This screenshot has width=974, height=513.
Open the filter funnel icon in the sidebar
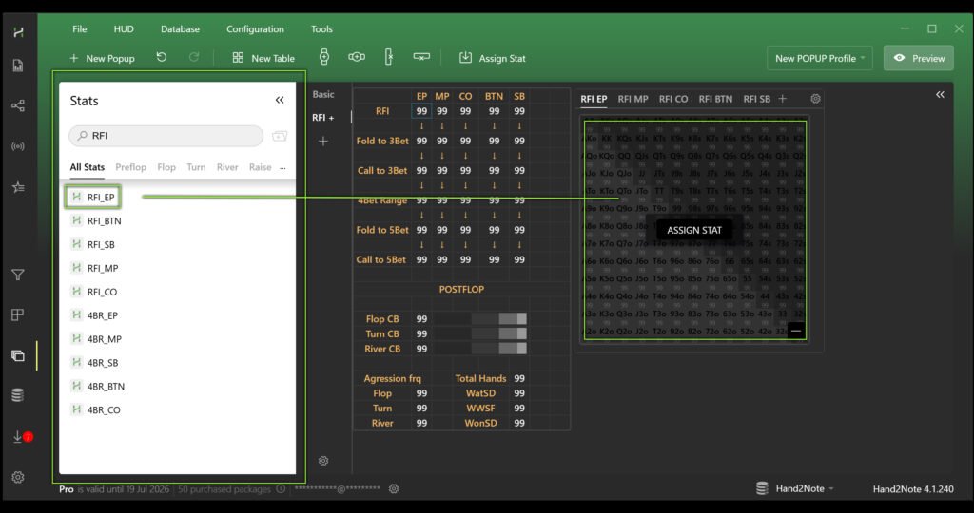coord(17,275)
